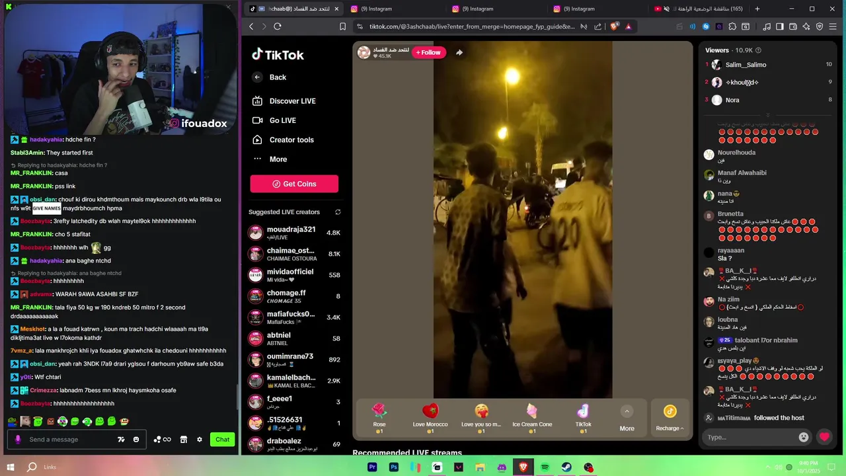
Task: Open the channel points icon in chat
Action: [162, 440]
